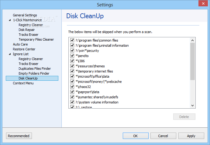Click the list scrollbar up arrow
This screenshot has width=210, height=145.
[192, 40]
